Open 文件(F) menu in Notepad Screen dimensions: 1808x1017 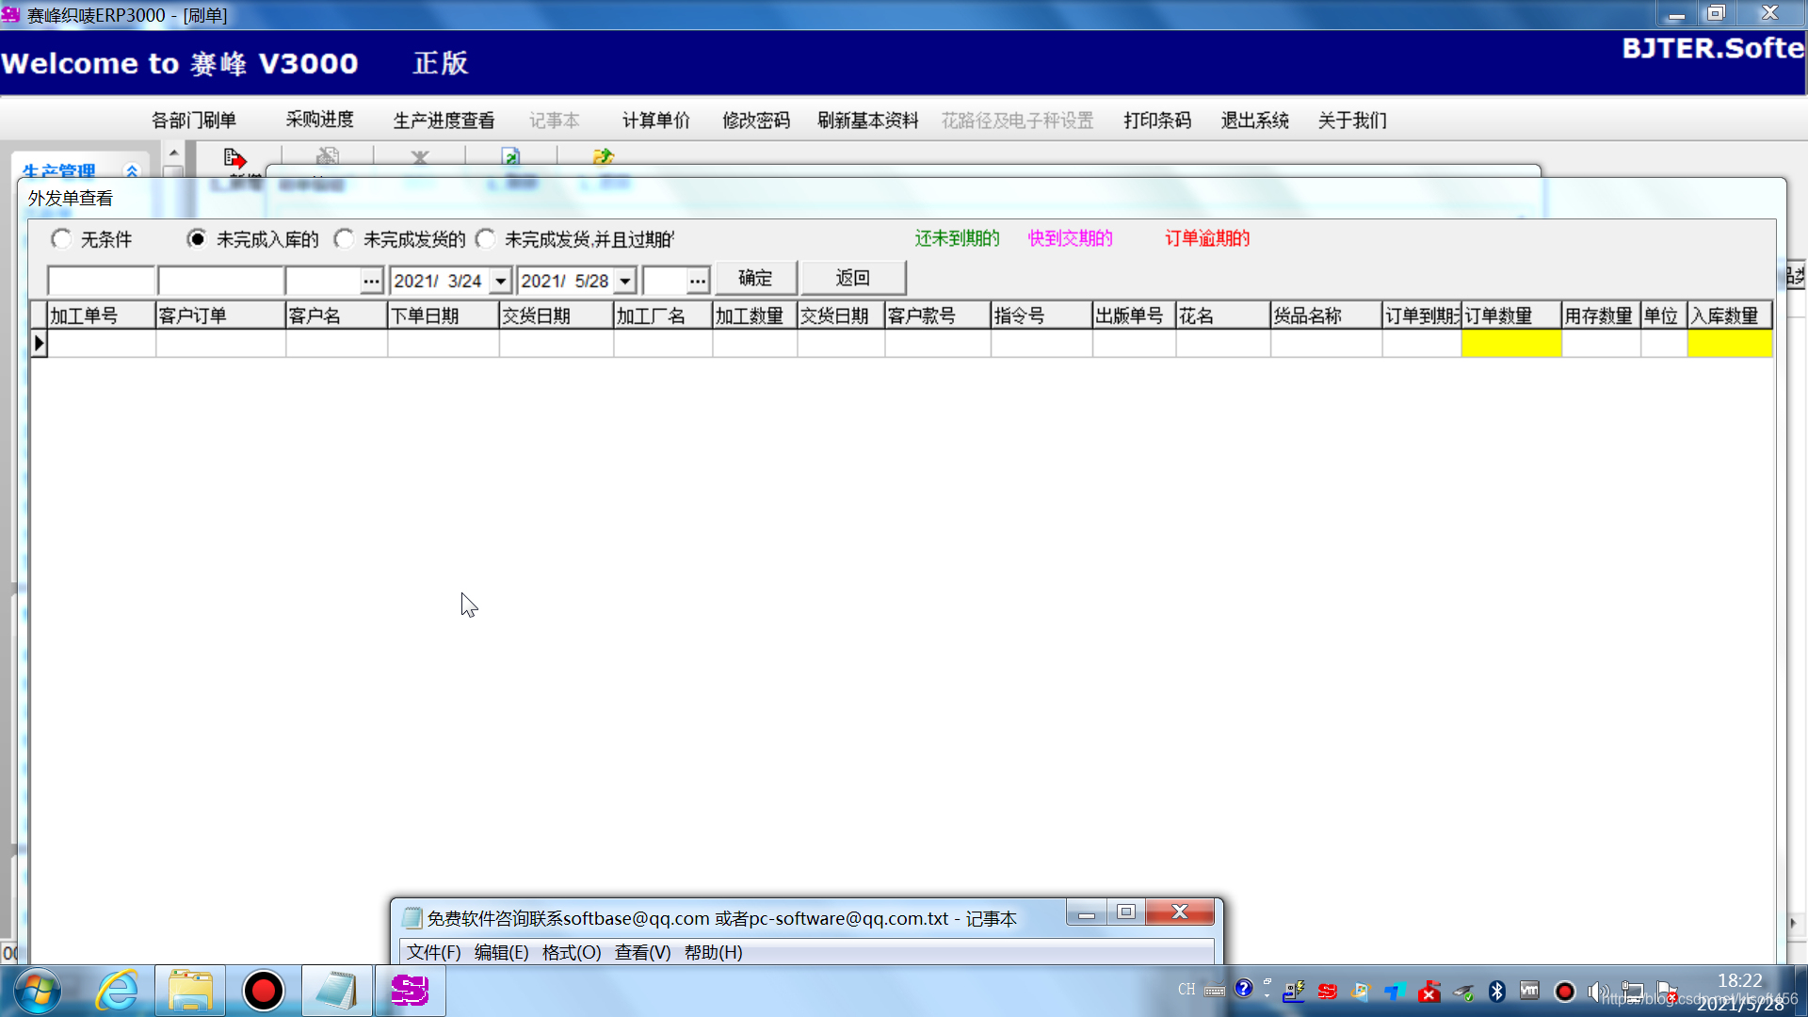point(432,952)
